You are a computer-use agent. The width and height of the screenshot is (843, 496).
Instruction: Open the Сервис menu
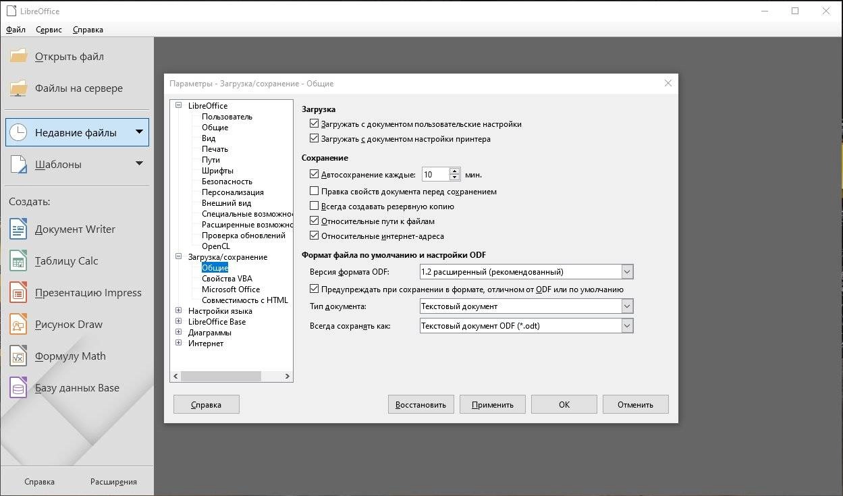click(x=49, y=30)
